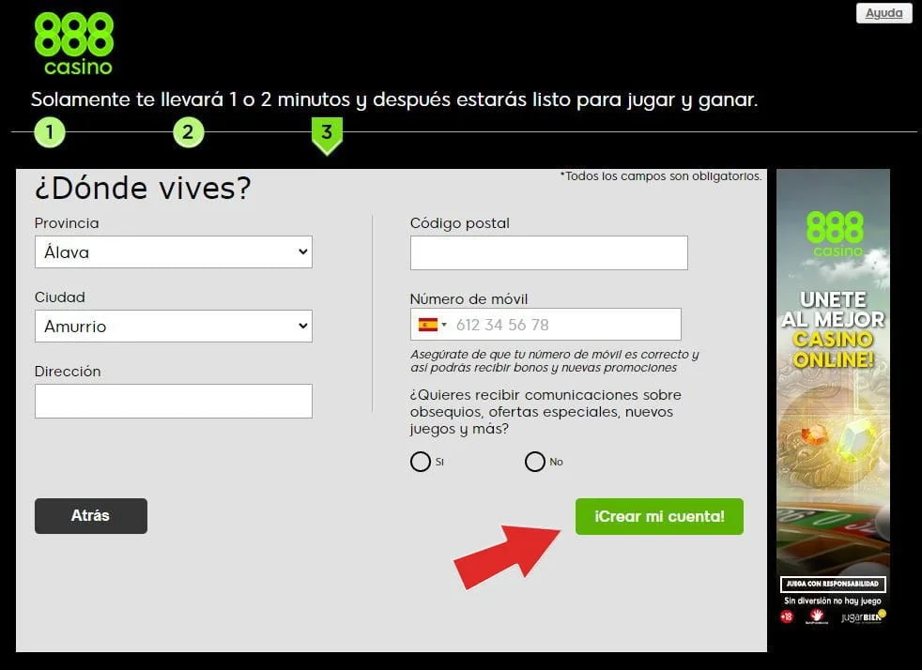This screenshot has width=922, height=670.
Task: Open the Provincia dropdown showing Álava
Action: (x=174, y=251)
